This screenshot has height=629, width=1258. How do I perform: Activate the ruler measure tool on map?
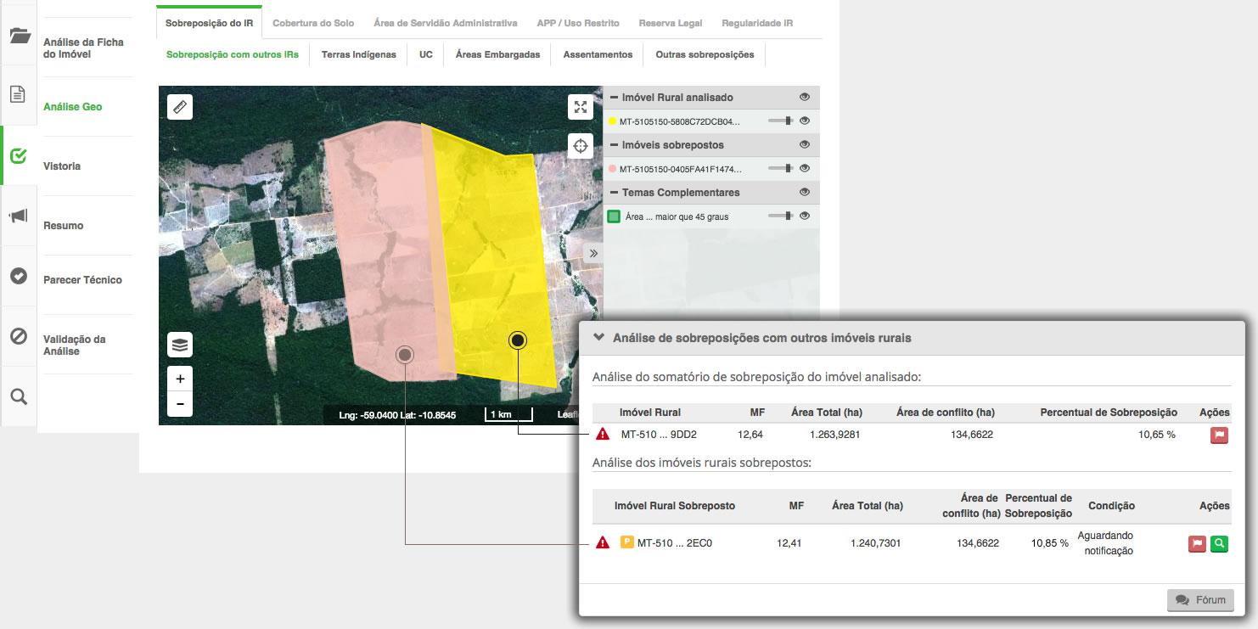tap(180, 107)
